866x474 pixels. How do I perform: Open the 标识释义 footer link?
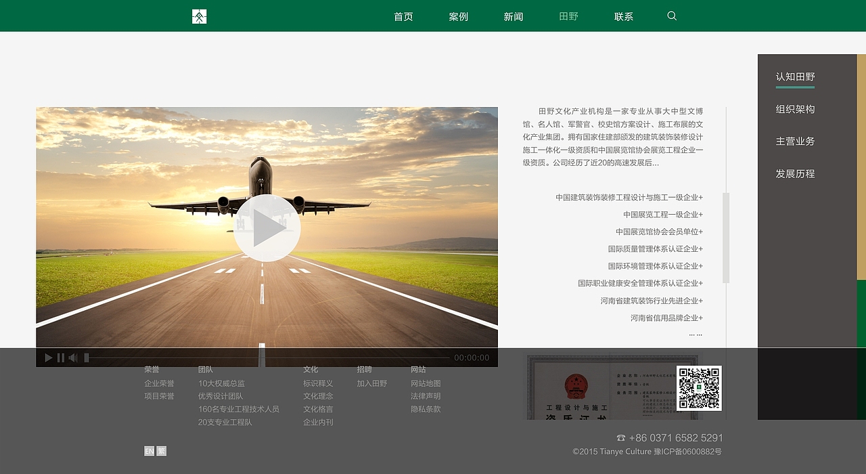click(x=318, y=383)
